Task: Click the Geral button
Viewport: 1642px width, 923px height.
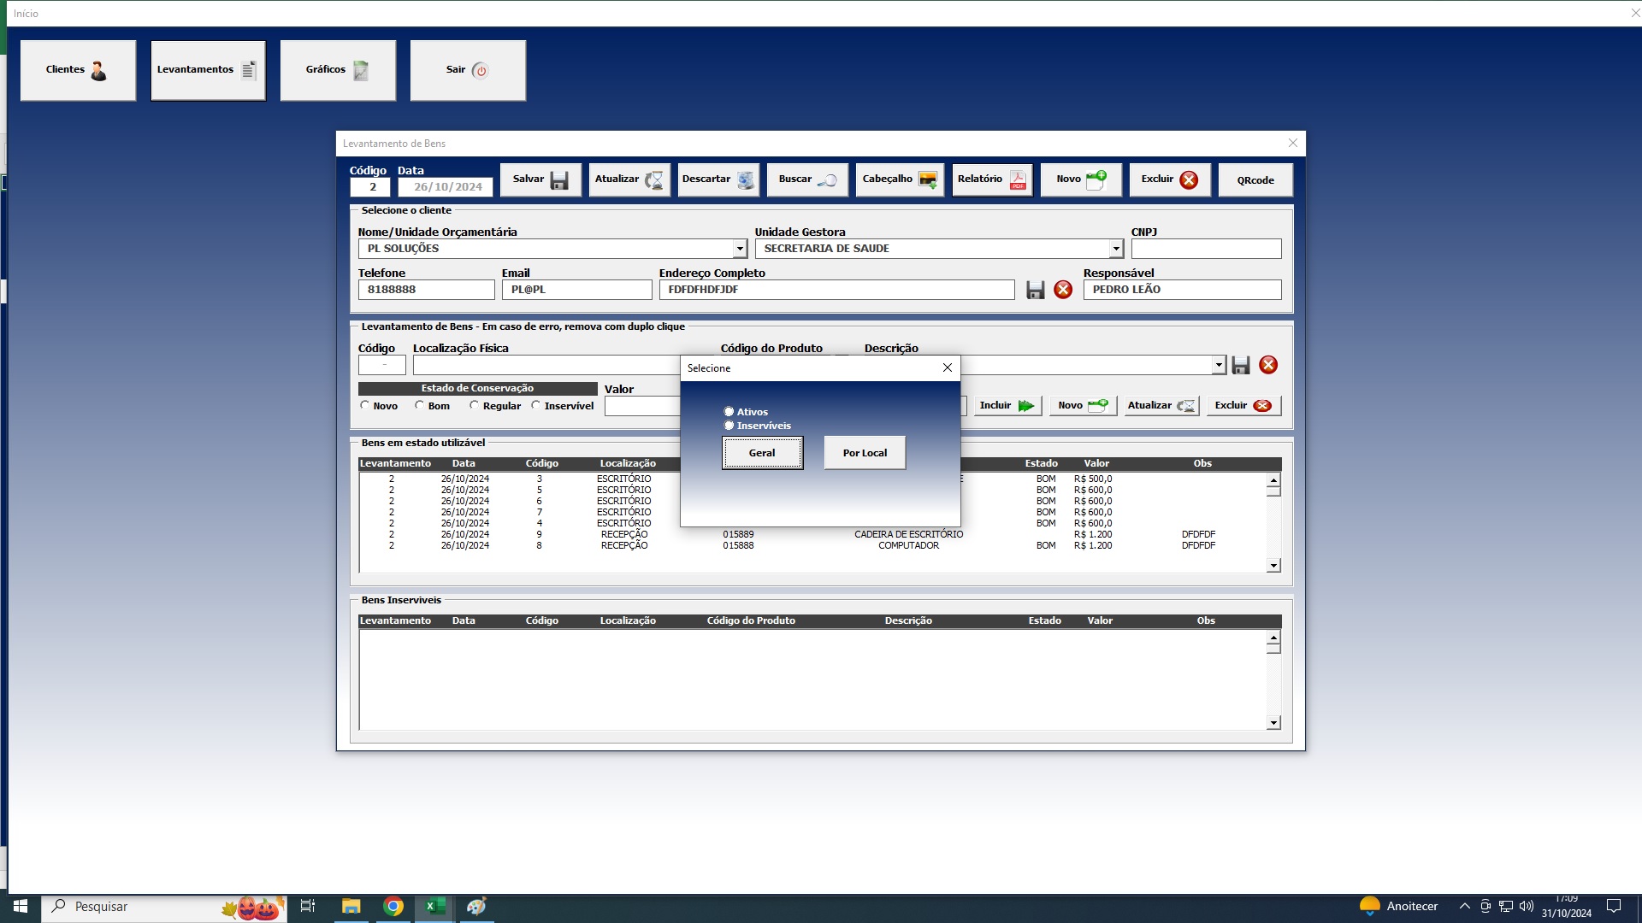Action: (762, 453)
